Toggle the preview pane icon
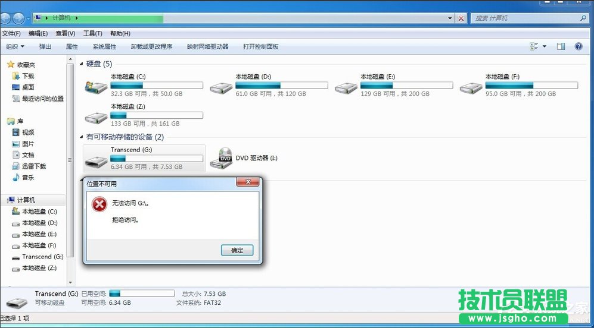Image resolution: width=594 pixels, height=328 pixels. [x=561, y=46]
